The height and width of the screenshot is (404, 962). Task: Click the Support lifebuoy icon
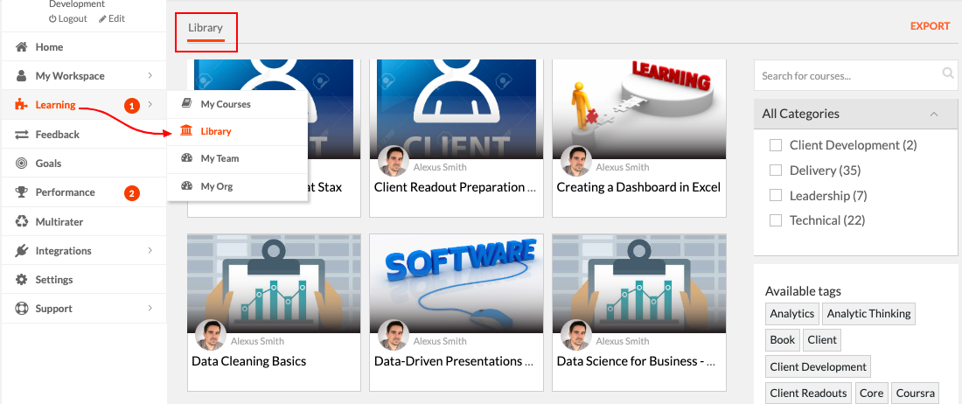point(22,309)
